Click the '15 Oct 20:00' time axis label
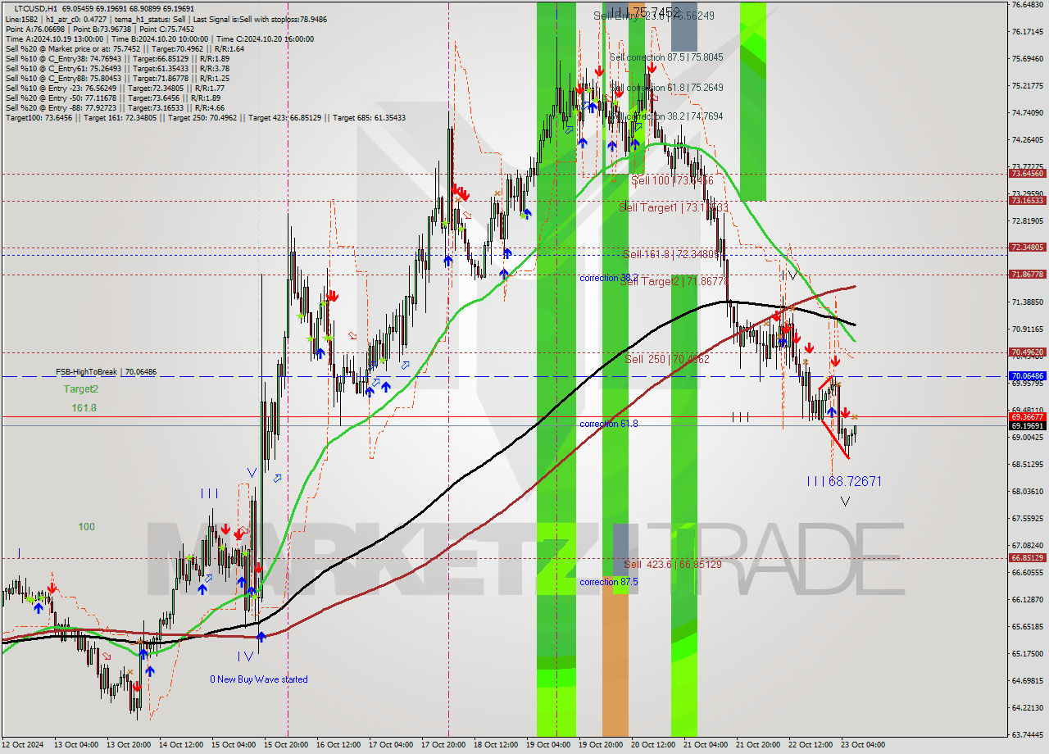The image size is (1049, 754). pyautogui.click(x=287, y=745)
